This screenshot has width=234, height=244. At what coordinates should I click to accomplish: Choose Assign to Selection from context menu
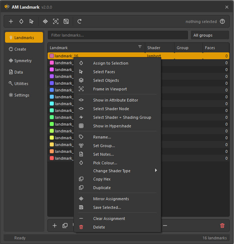click(118, 63)
